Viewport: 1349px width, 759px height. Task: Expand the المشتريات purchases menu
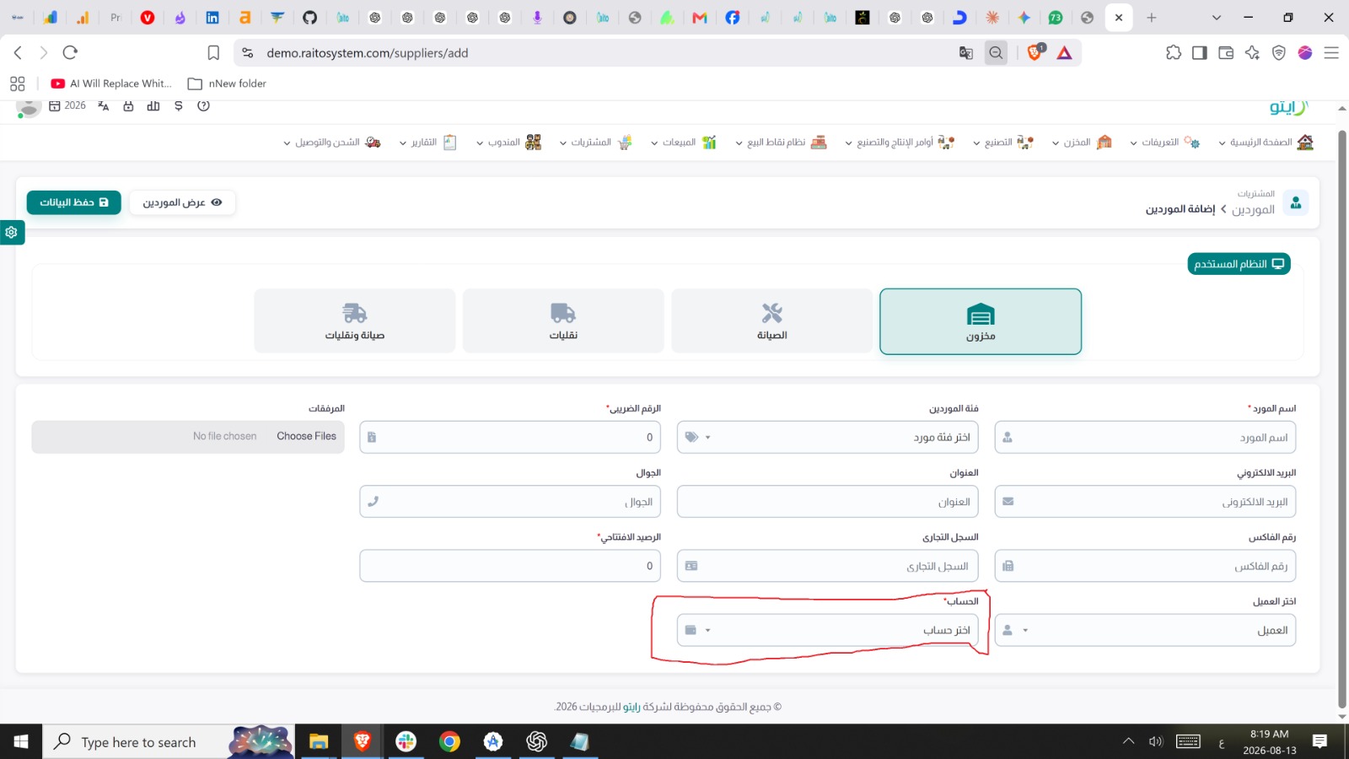(x=595, y=143)
